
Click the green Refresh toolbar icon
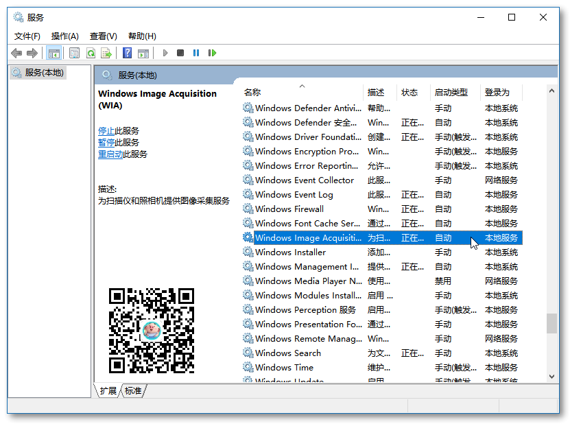click(x=91, y=53)
